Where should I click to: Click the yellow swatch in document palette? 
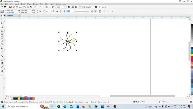19,98
